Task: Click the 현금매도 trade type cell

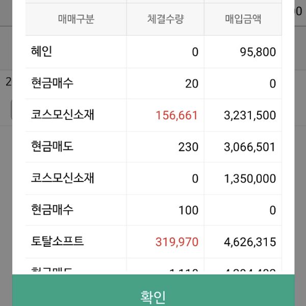Action: click(52, 147)
